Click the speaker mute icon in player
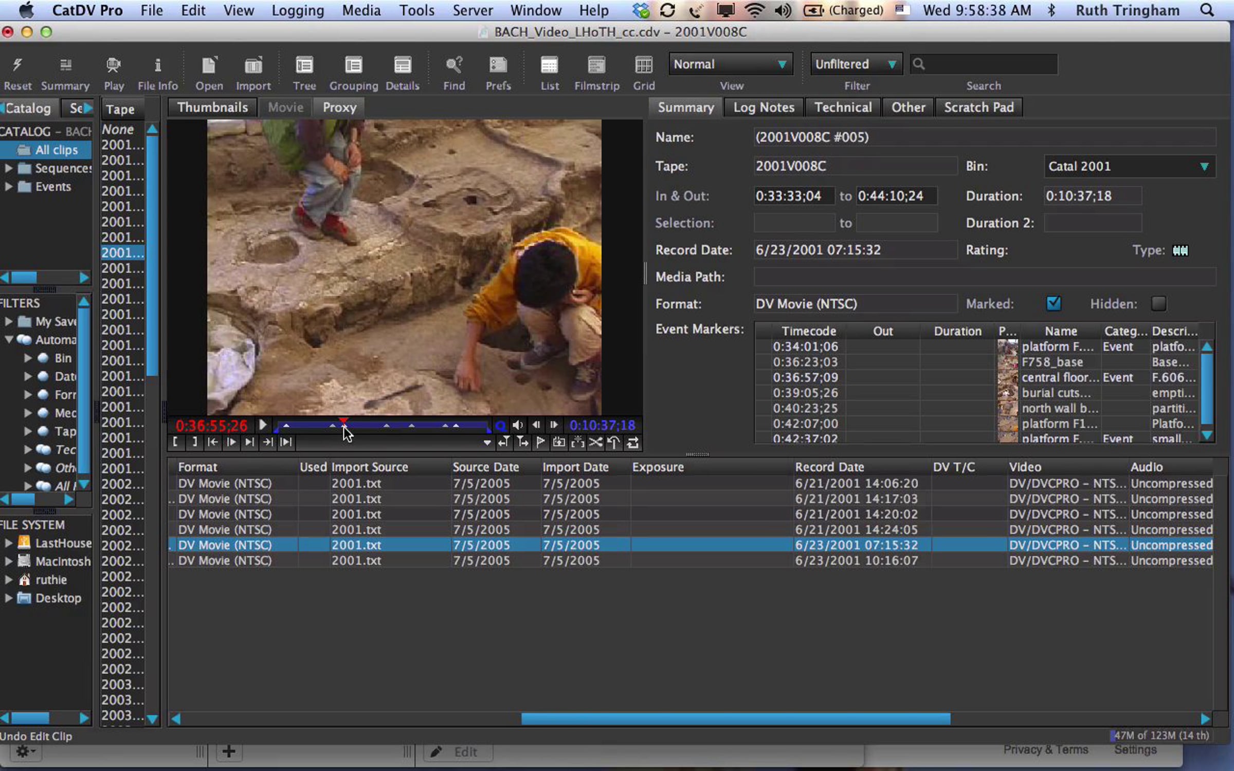The height and width of the screenshot is (771, 1234). coord(518,425)
